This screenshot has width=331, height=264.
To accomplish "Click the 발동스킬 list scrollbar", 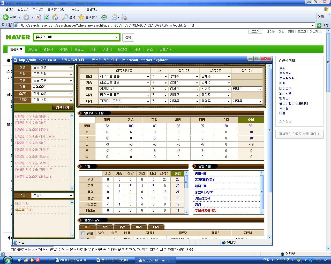I will click(262, 192).
